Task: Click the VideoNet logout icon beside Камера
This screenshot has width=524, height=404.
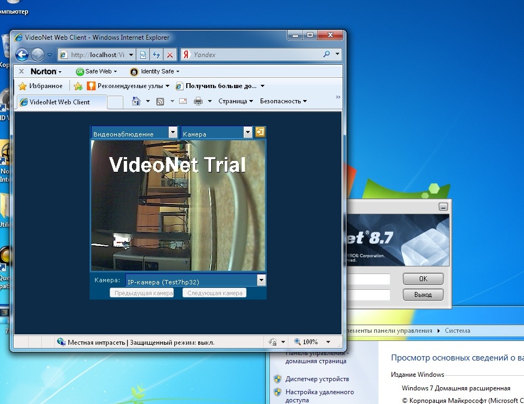Action: (261, 132)
